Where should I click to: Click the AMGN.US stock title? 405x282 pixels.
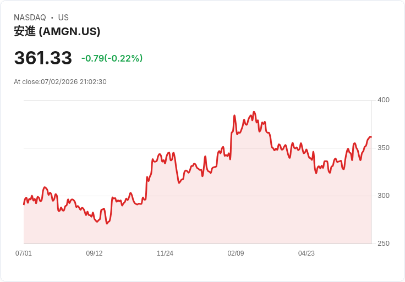pyautogui.click(x=57, y=31)
